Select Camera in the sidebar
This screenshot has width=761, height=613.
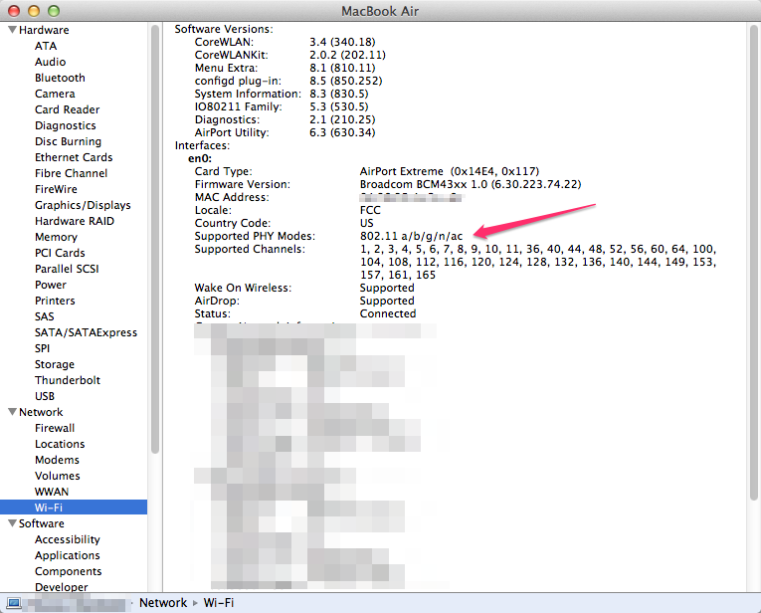point(55,94)
